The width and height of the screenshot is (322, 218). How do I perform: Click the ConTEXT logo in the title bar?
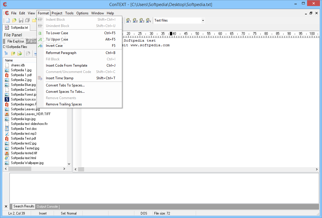click(5, 4)
